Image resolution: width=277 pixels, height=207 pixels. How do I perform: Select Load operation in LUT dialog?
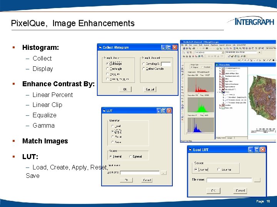click(112, 126)
